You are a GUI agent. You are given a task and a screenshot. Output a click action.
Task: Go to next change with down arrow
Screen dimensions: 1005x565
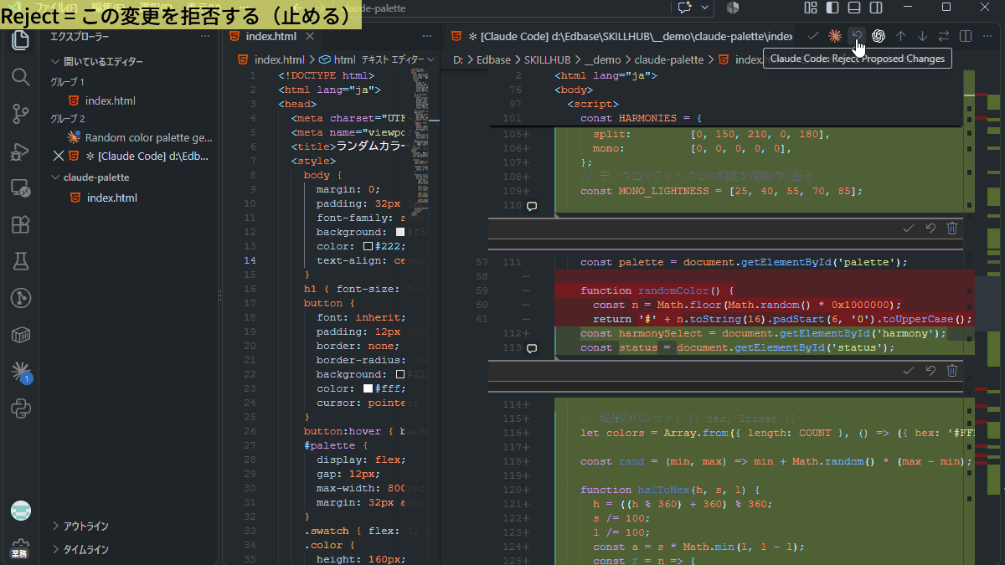tap(922, 36)
